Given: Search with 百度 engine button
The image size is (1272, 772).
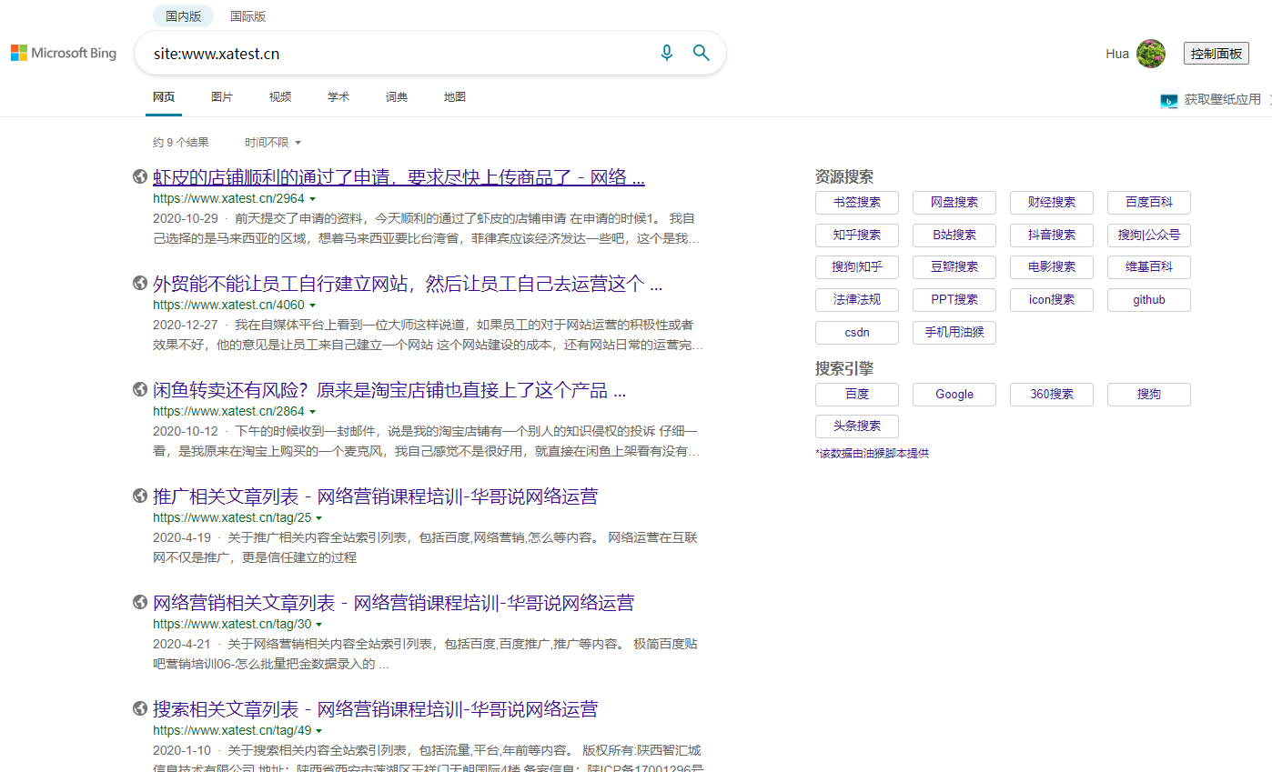Looking at the screenshot, I should pos(857,395).
